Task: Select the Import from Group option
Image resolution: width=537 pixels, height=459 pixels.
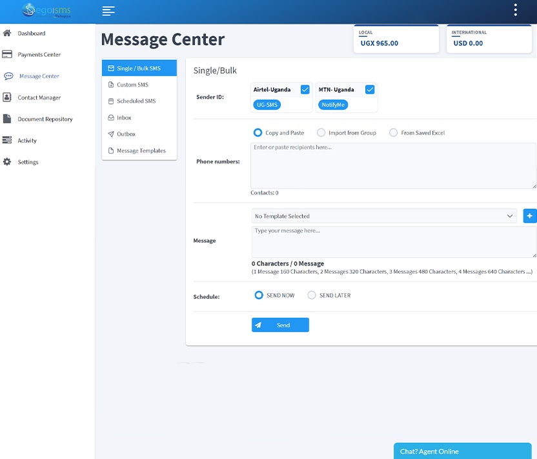Action: click(x=321, y=133)
